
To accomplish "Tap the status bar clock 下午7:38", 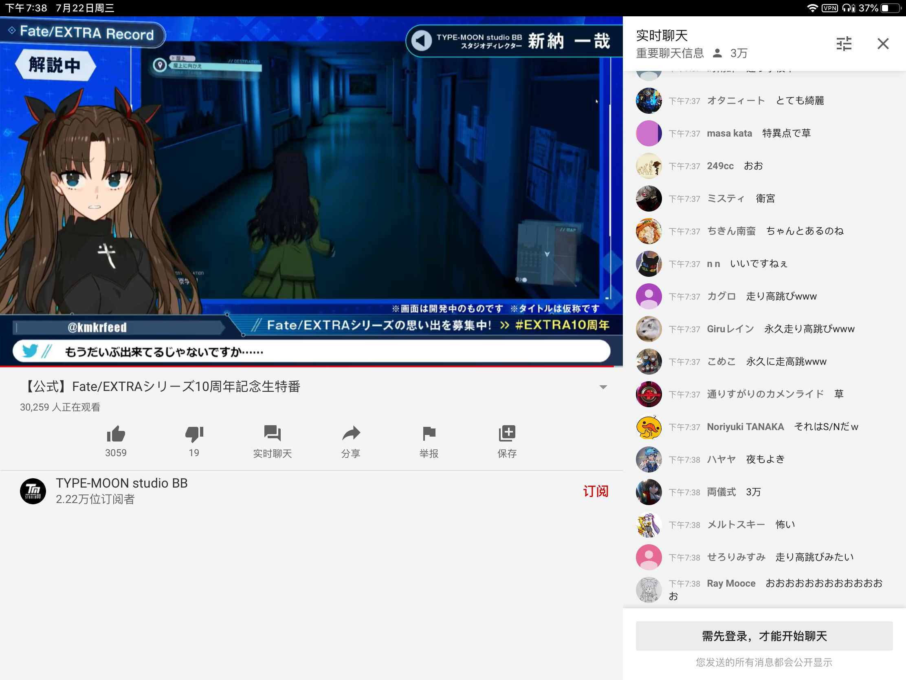I will [x=26, y=8].
